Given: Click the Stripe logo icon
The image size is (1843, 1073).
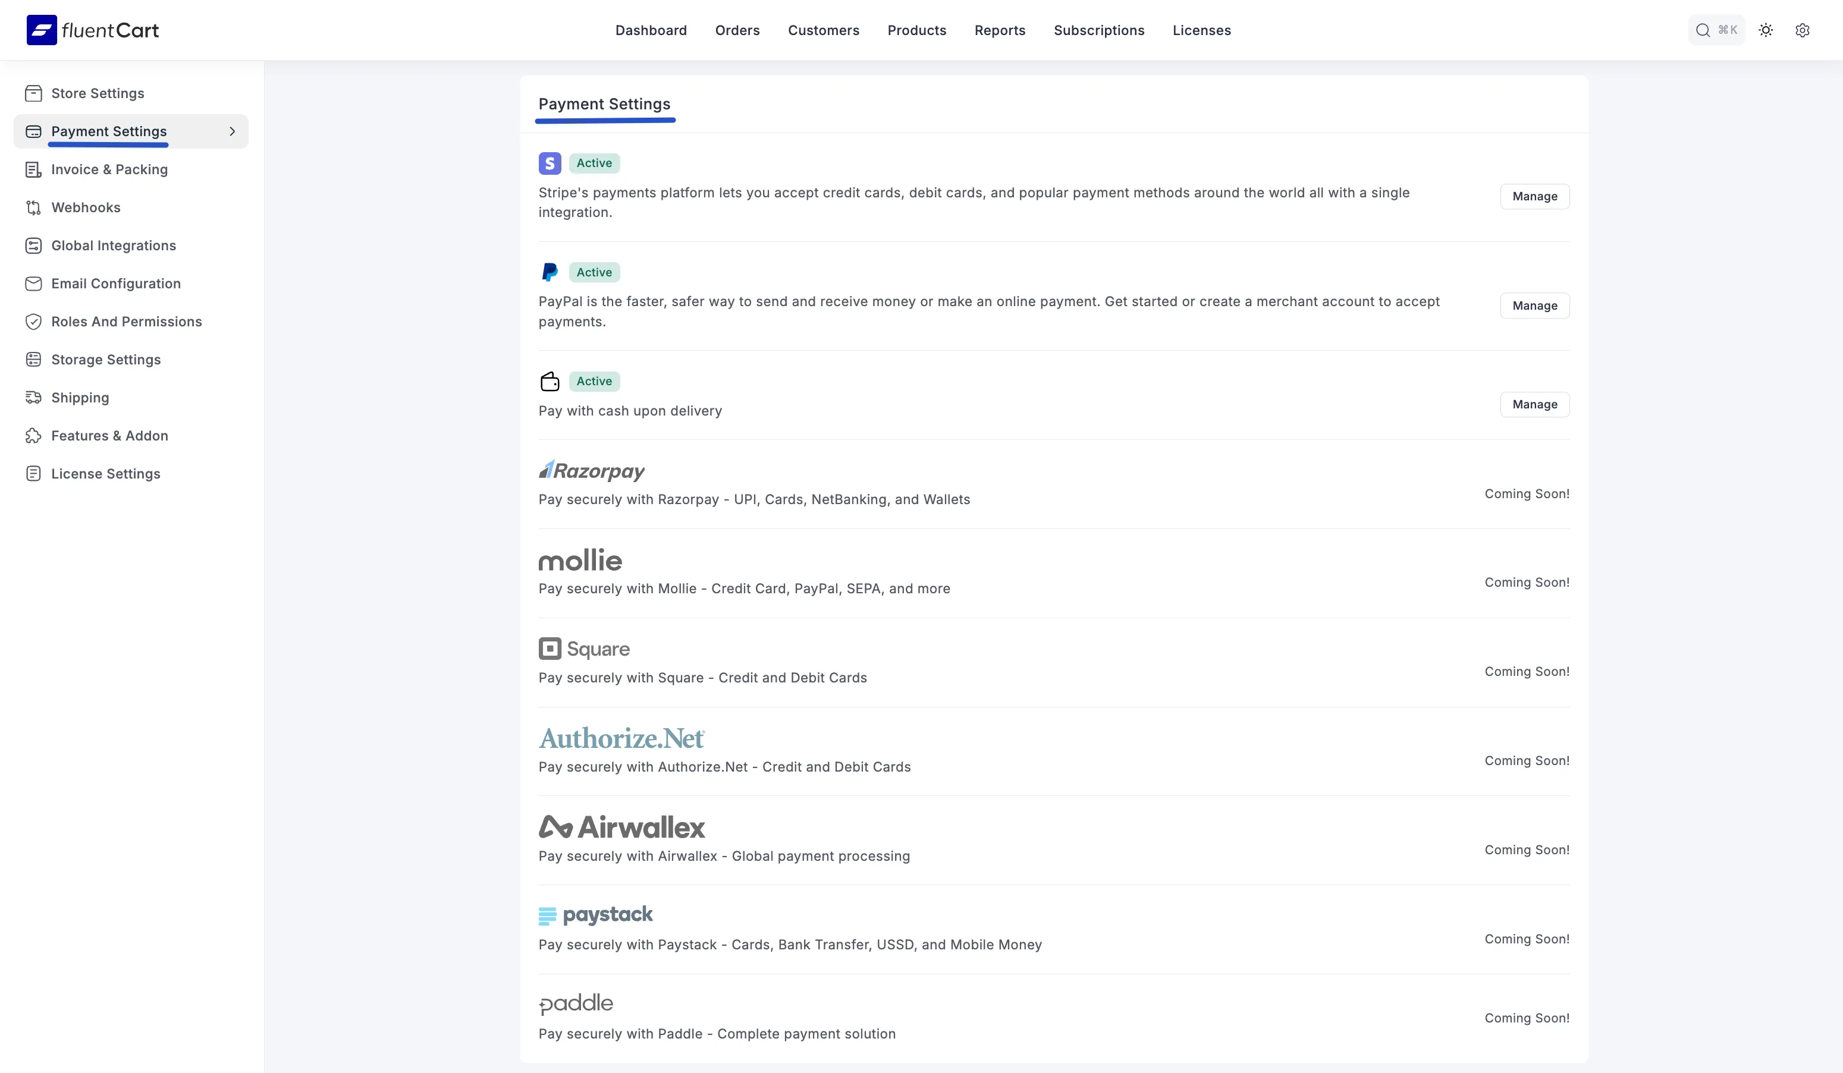Looking at the screenshot, I should (x=550, y=163).
